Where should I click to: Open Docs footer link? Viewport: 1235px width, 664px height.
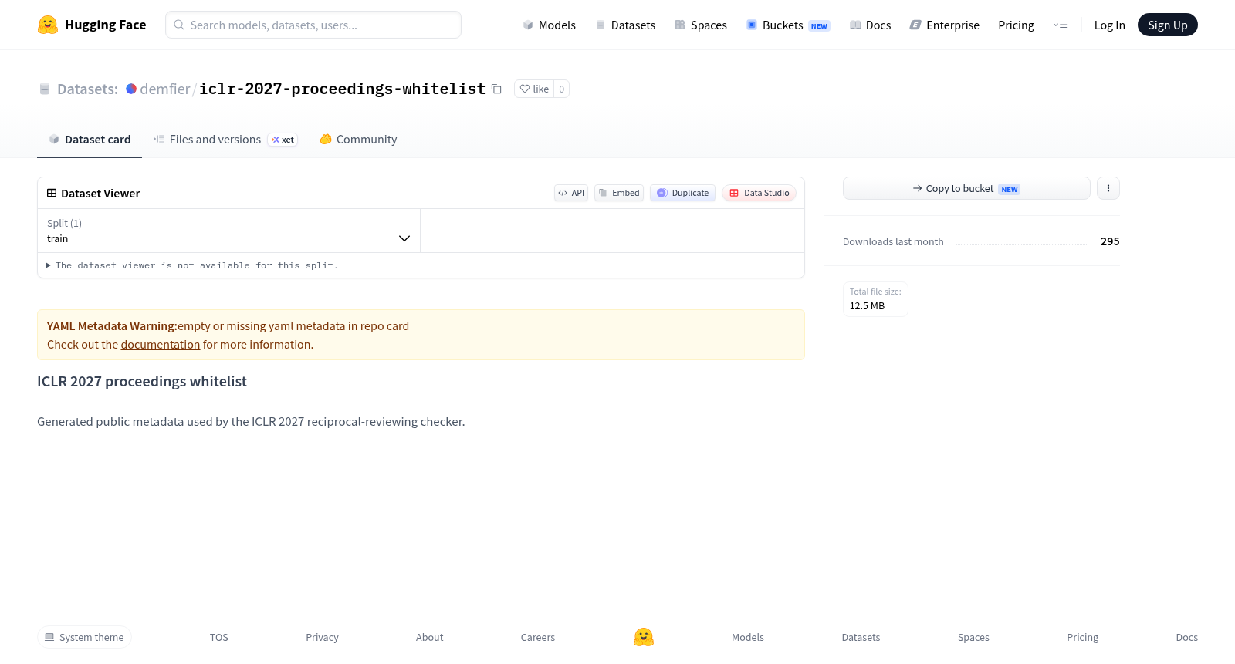[x=1186, y=637]
